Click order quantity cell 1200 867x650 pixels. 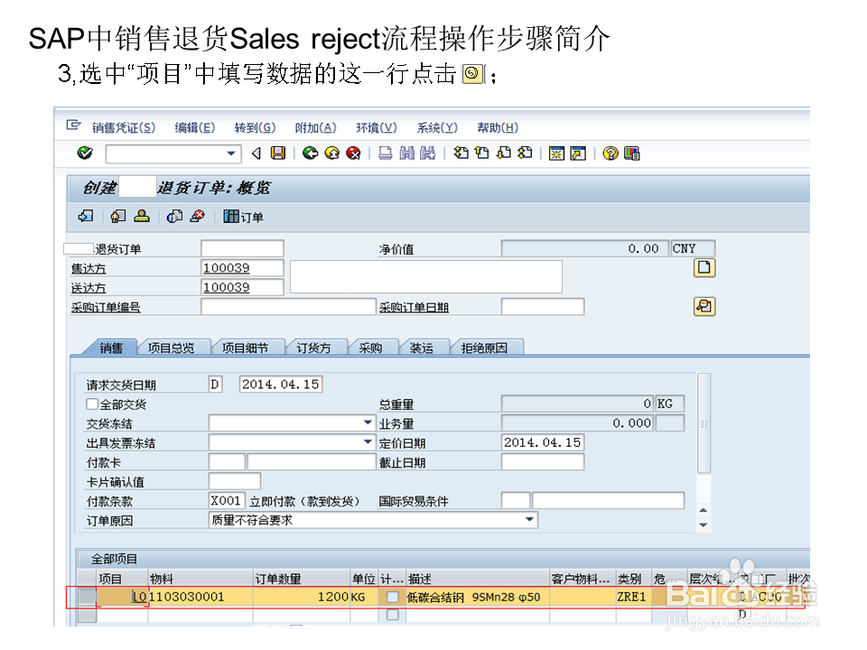302,597
